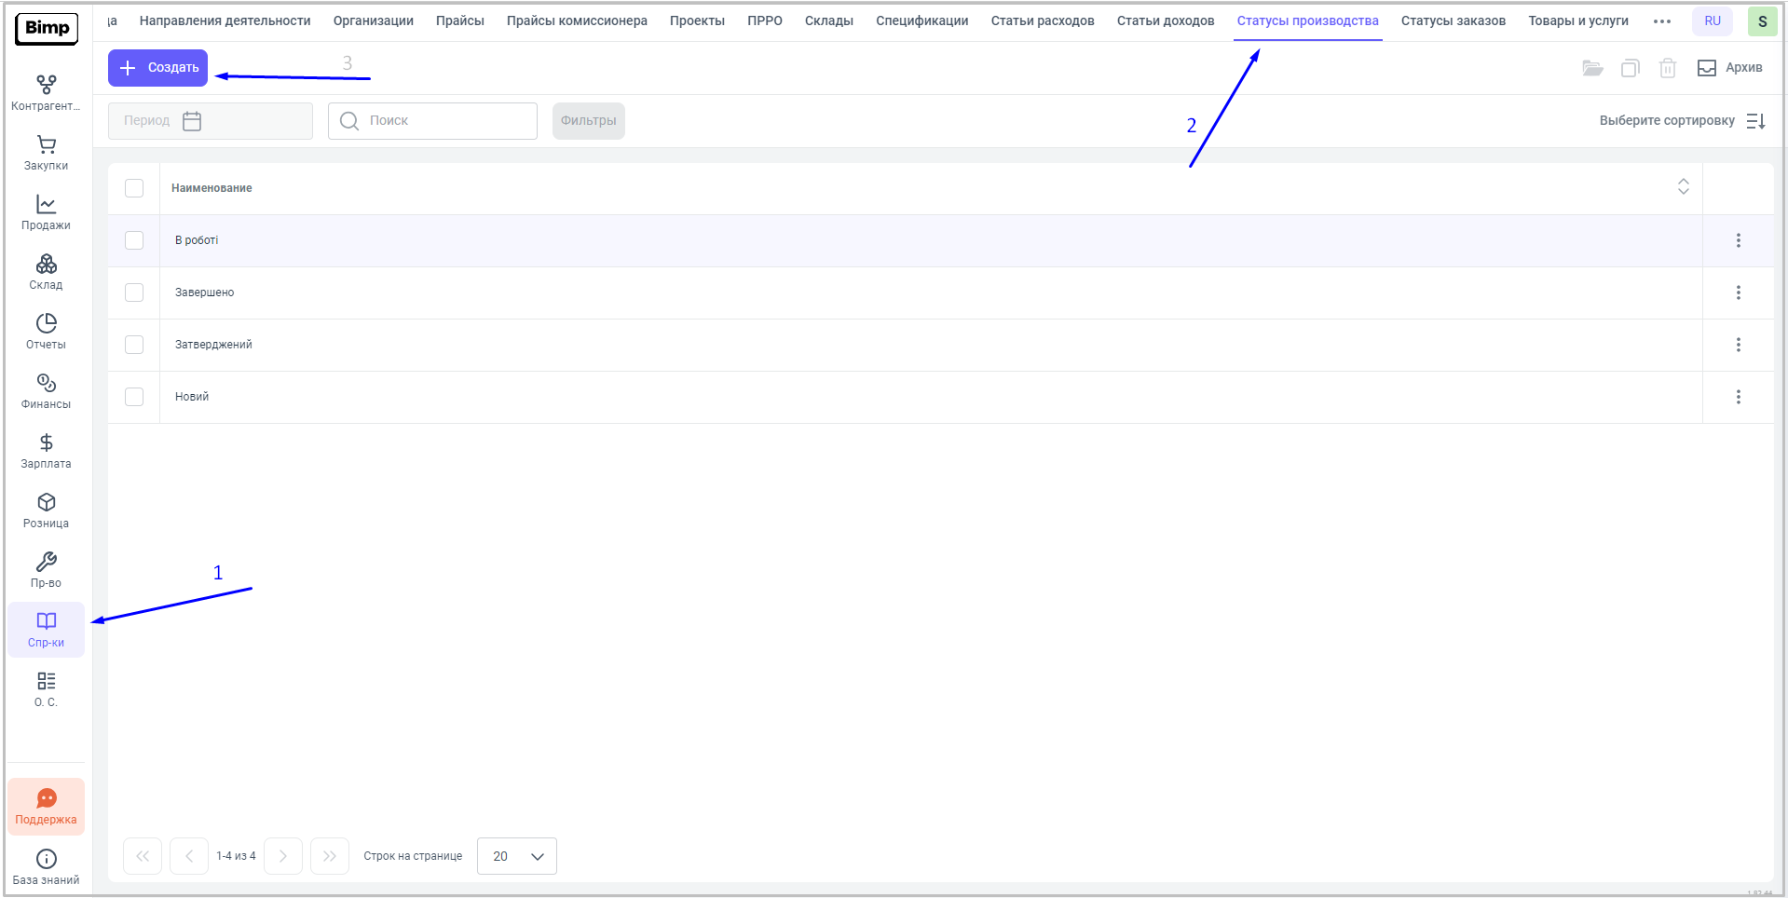Tick the checkbox for В роботі row
Screen dimensions: 1788x898
[134, 240]
